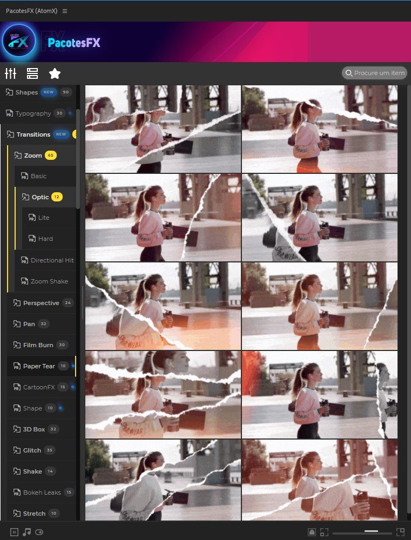The height and width of the screenshot is (540, 411).
Task: Show favorites with the star icon
Action: point(55,73)
